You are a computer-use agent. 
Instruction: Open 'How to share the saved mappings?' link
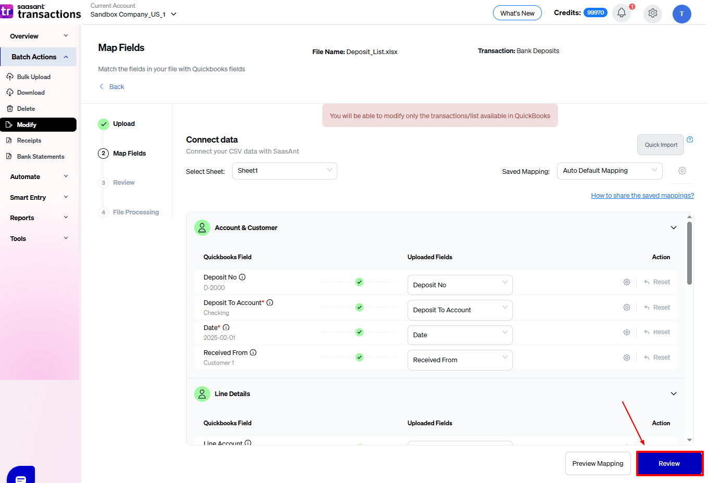(x=642, y=196)
